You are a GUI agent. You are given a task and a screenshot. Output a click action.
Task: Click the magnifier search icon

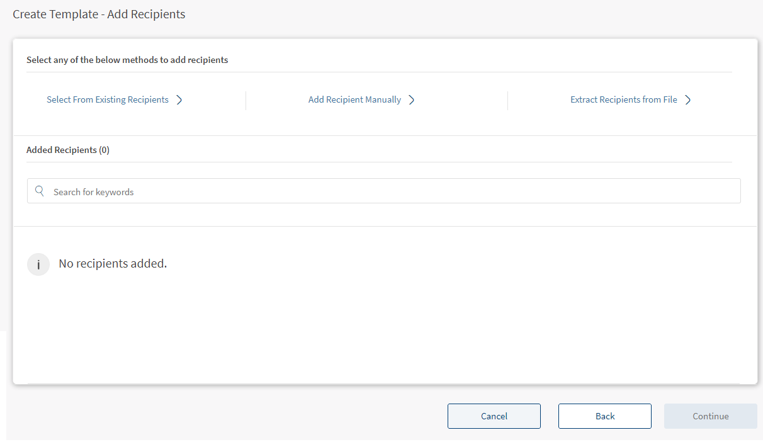(40, 191)
